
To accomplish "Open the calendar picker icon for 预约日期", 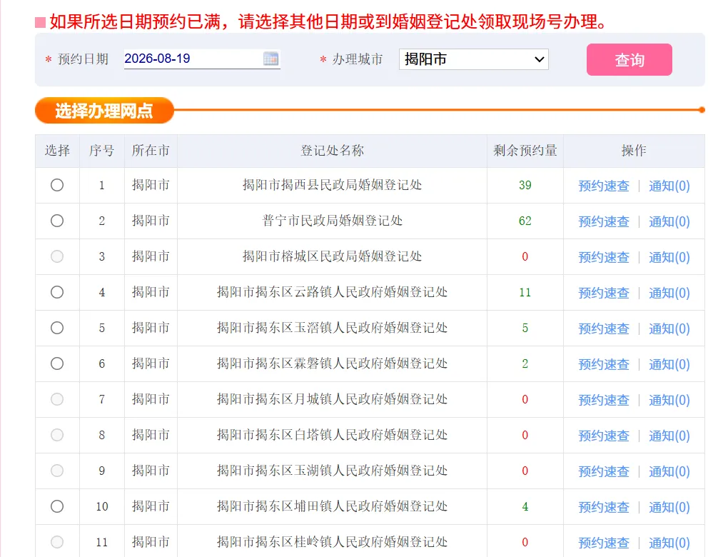I will [x=271, y=59].
